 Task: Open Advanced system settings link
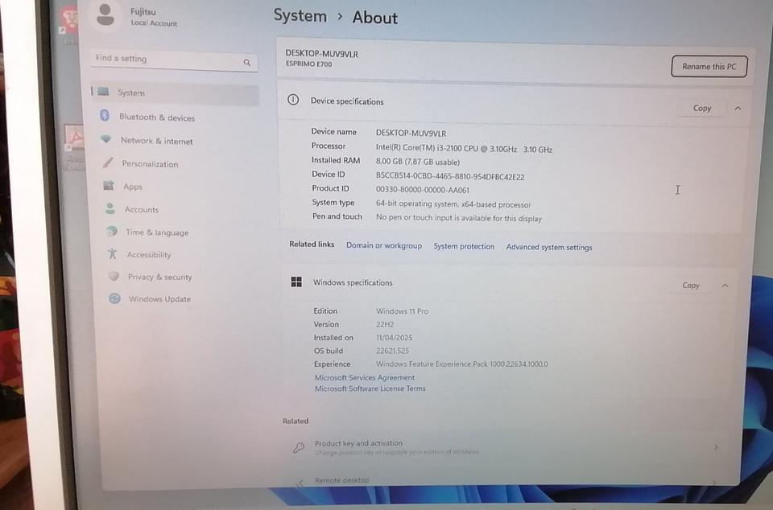click(x=549, y=247)
